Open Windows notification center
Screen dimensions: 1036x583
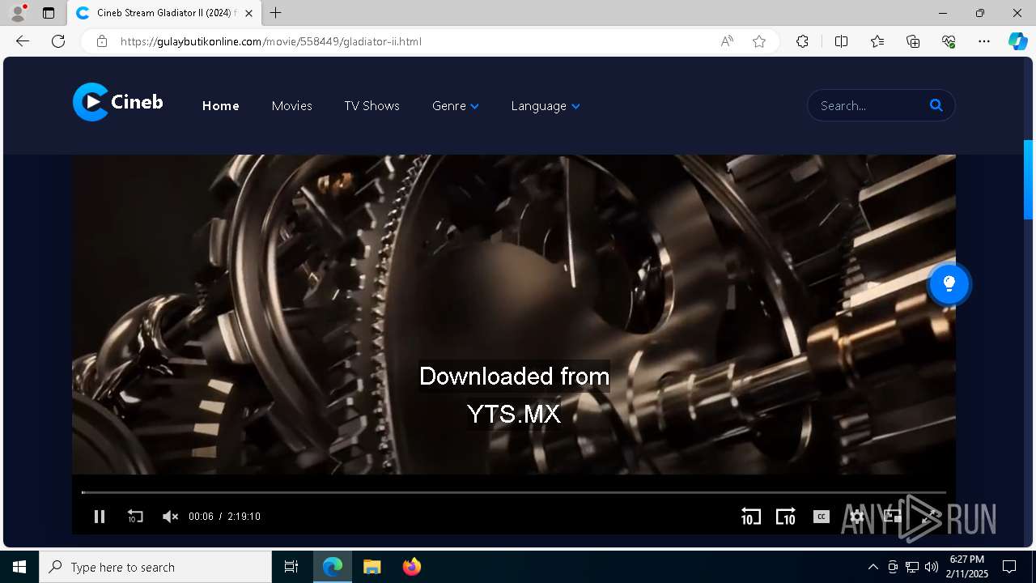point(1009,567)
